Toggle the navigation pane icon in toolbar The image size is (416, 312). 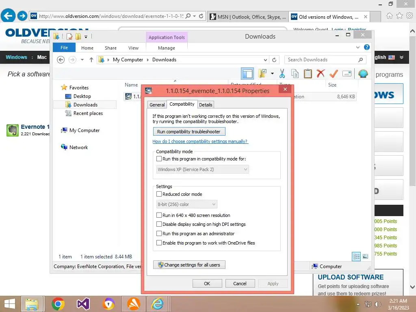247,74
